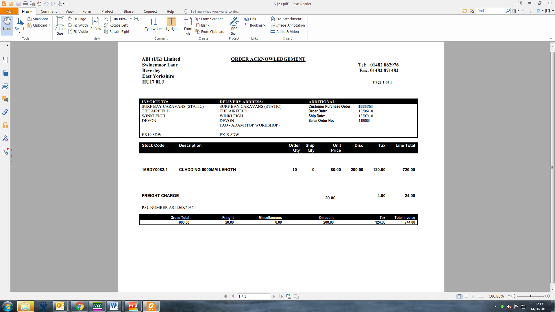Click the SnapShot tool
The width and height of the screenshot is (555, 312).
click(38, 19)
